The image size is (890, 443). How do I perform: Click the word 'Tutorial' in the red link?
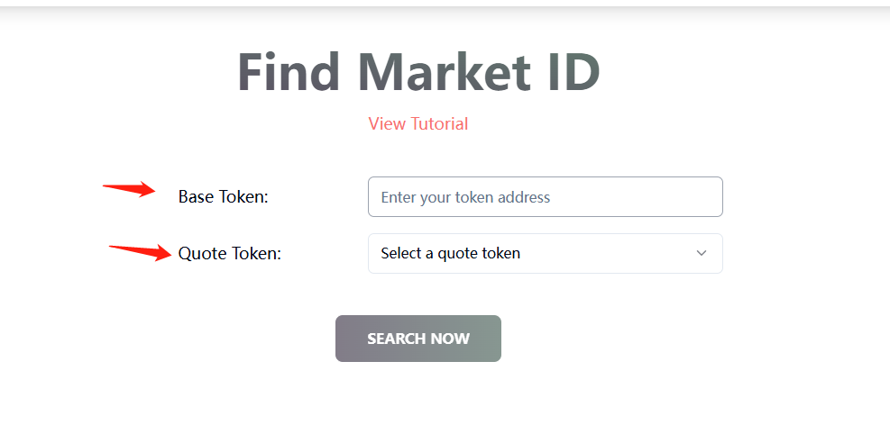tap(439, 124)
